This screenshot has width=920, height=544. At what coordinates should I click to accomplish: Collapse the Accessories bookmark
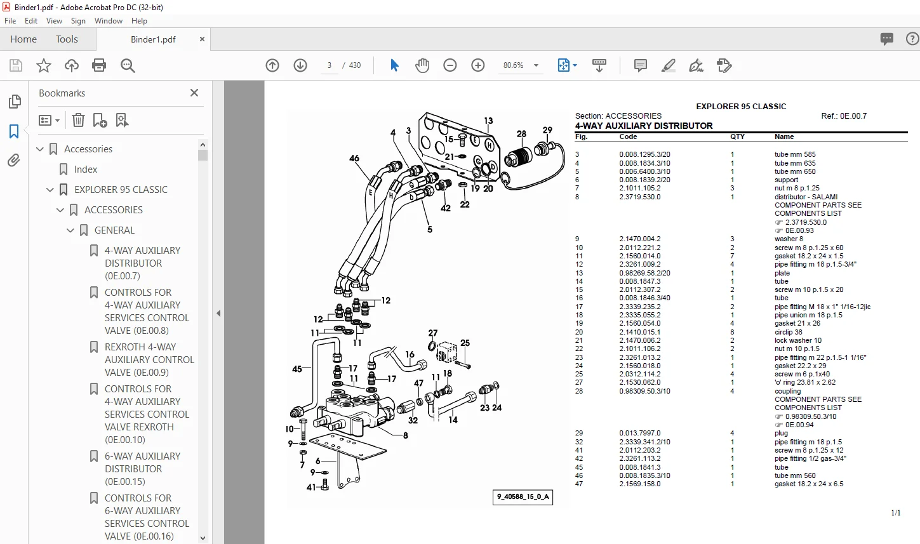click(40, 149)
